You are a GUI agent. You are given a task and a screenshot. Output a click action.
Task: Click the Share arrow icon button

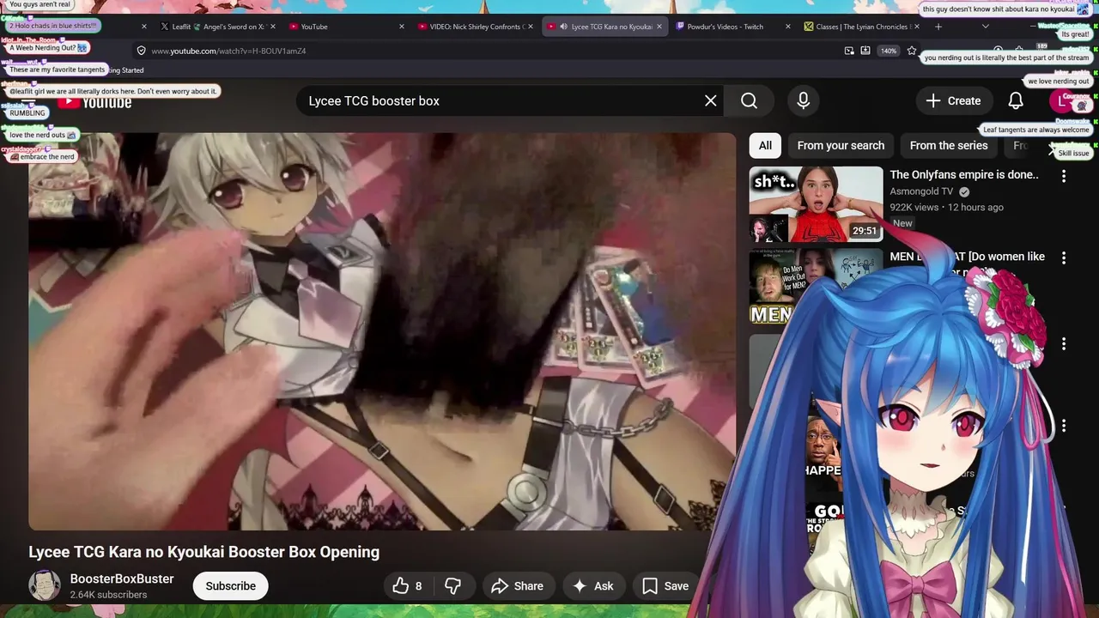[517, 586]
